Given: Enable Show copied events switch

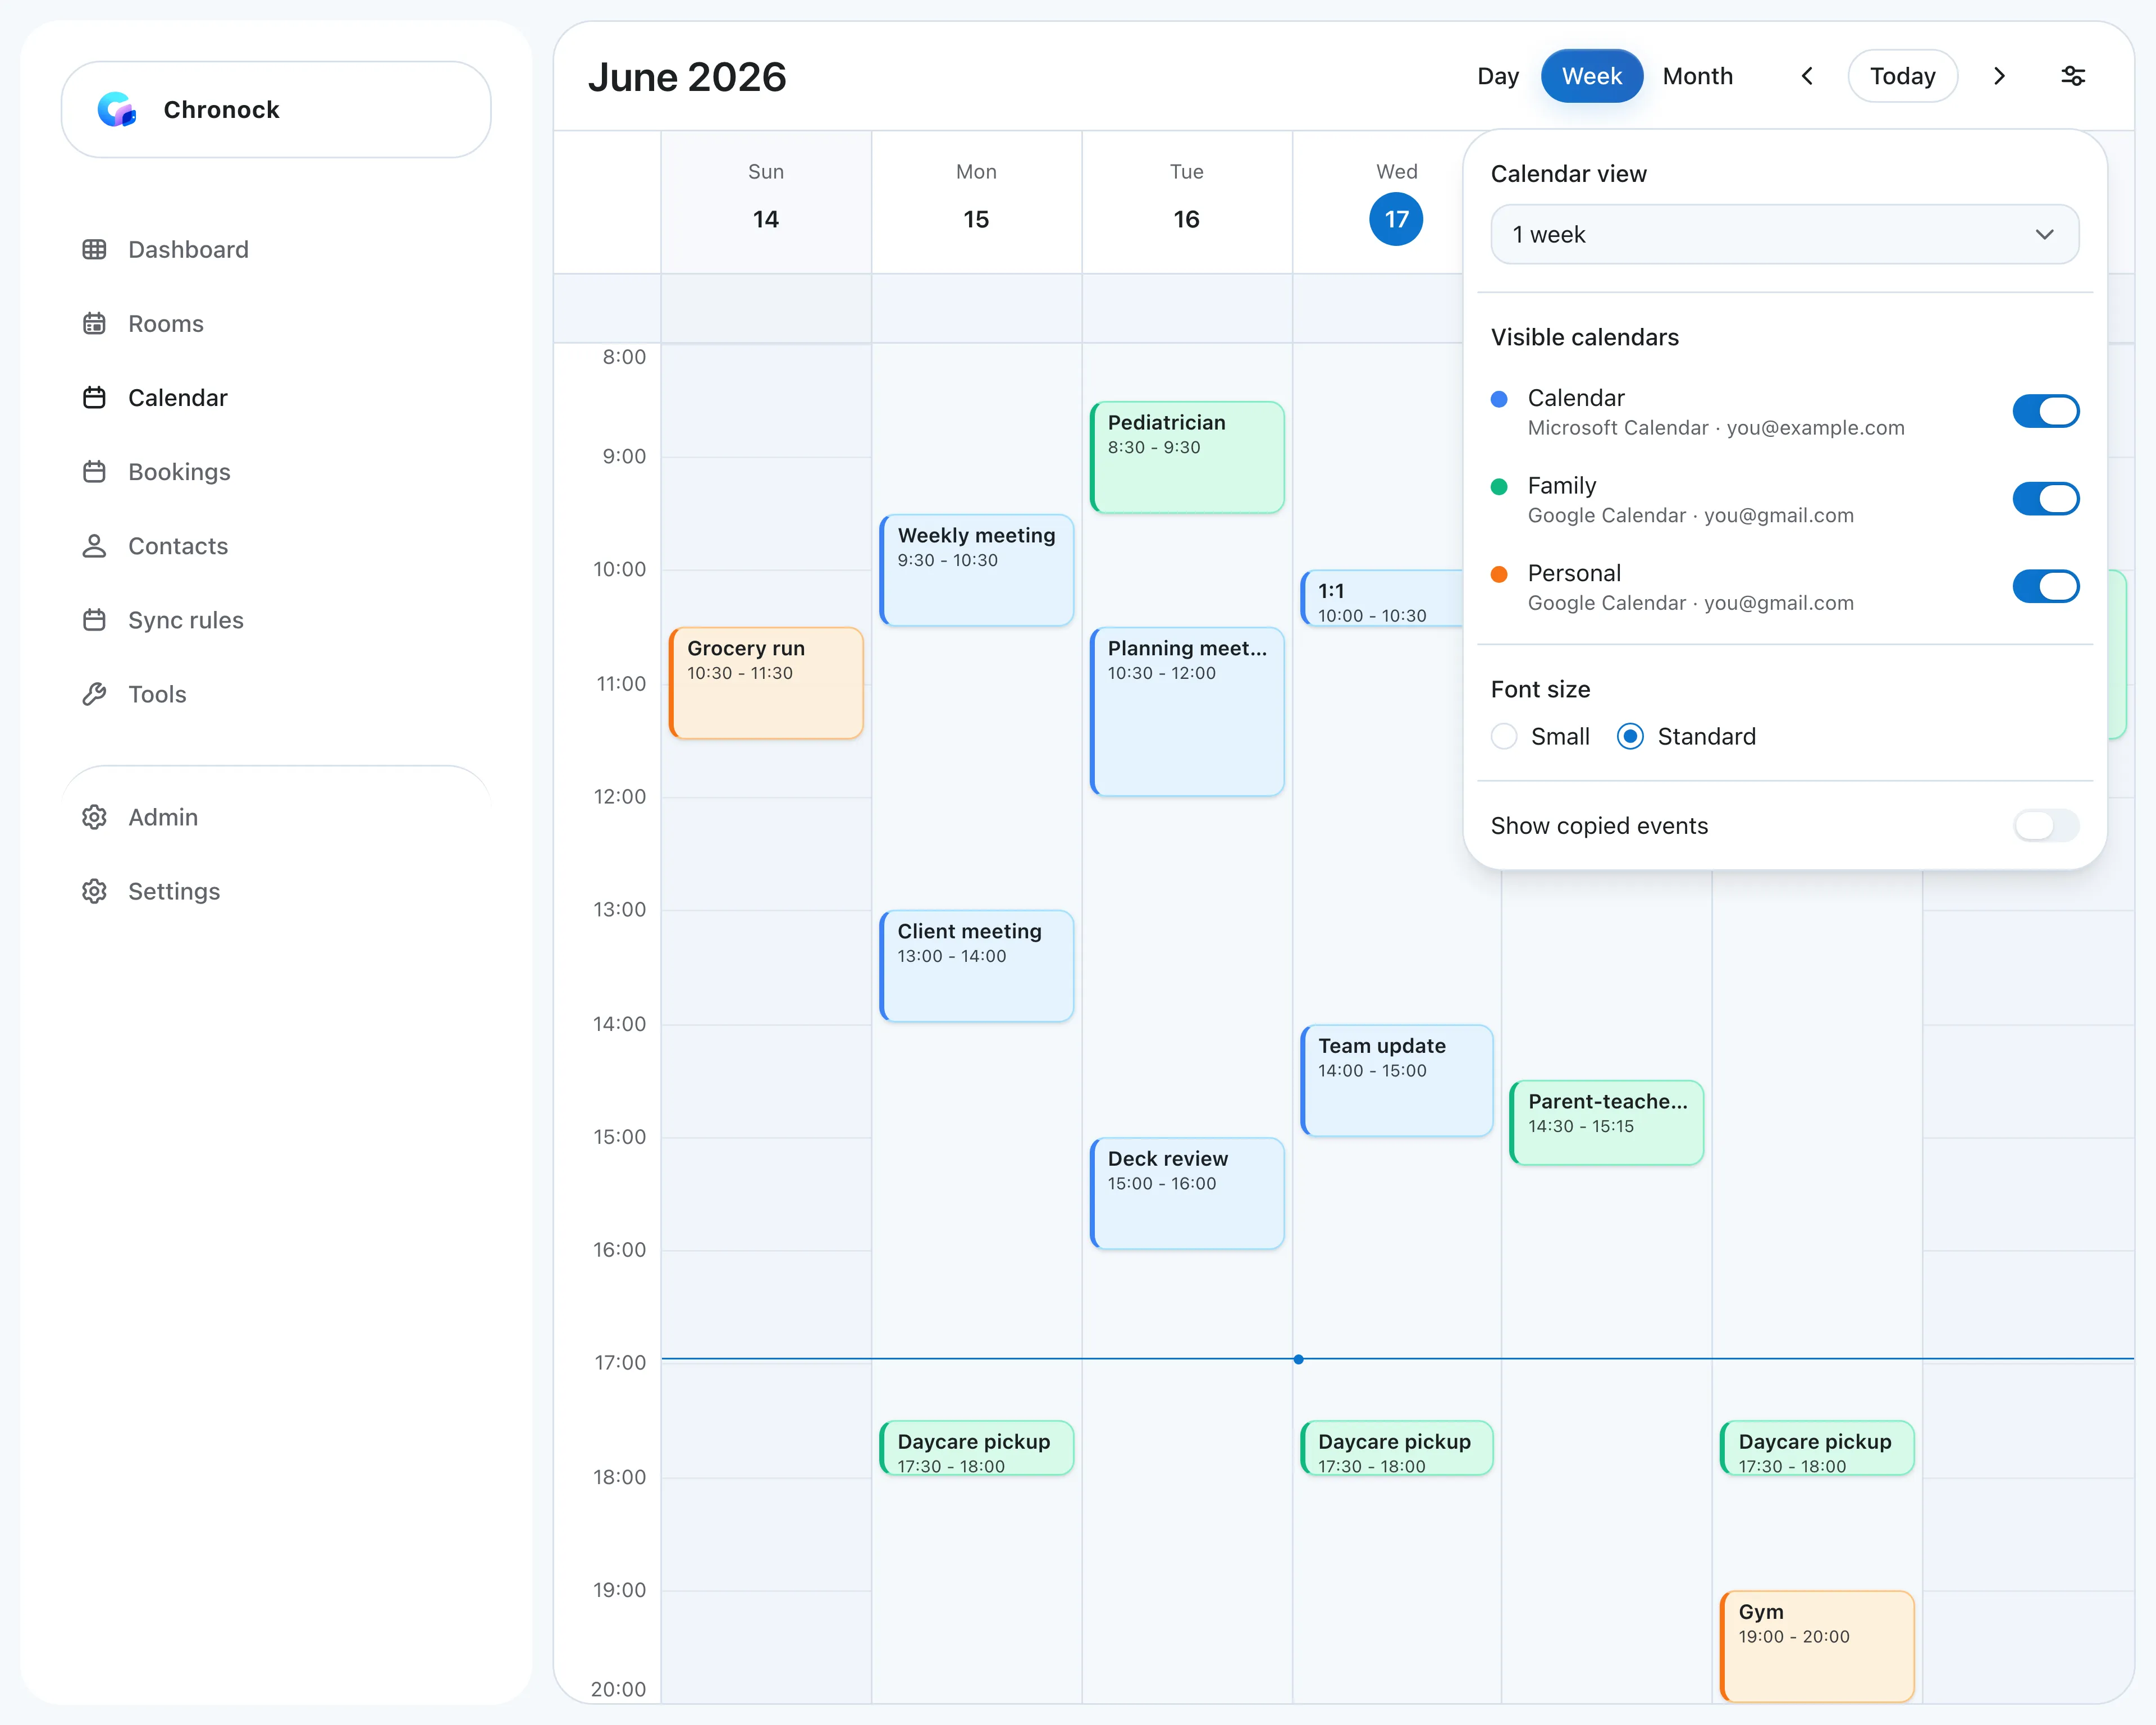Looking at the screenshot, I should (x=2045, y=826).
